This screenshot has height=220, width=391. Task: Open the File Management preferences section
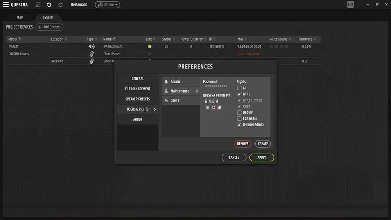(138, 89)
